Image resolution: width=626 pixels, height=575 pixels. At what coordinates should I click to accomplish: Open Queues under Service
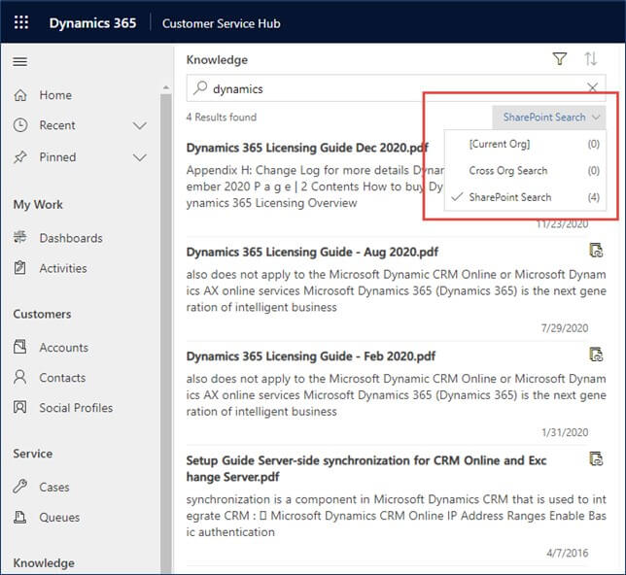[x=59, y=518]
